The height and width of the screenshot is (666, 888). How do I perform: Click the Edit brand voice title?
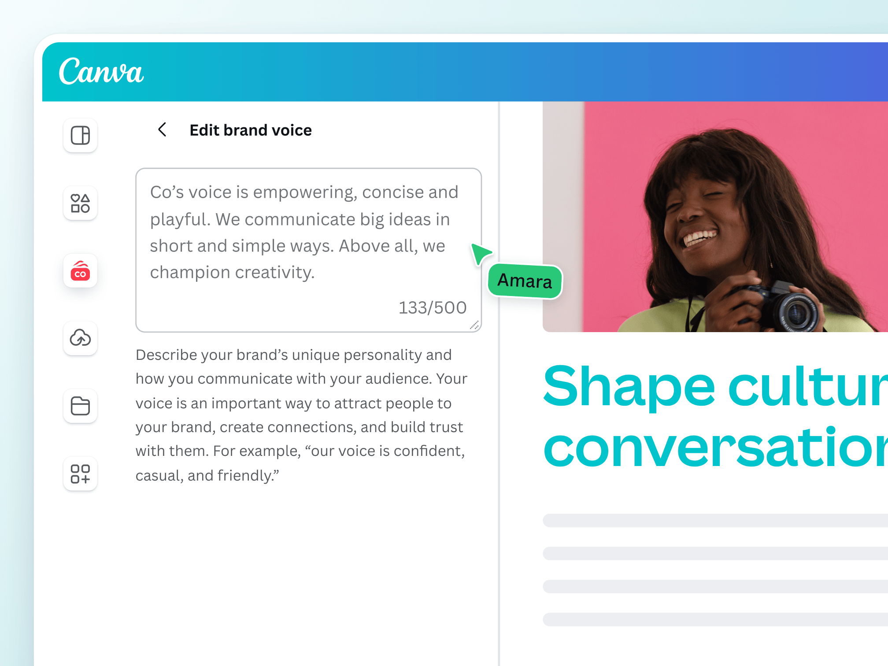click(x=251, y=130)
